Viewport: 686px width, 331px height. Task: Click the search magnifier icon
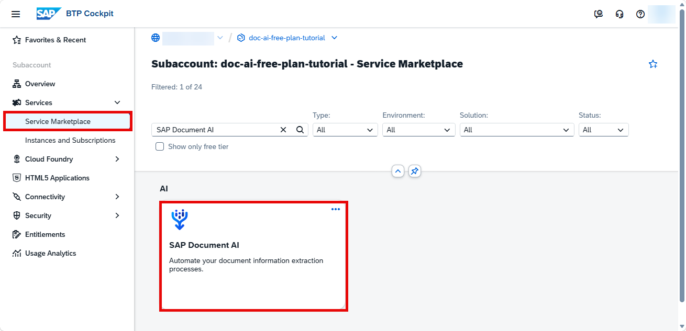(x=300, y=130)
